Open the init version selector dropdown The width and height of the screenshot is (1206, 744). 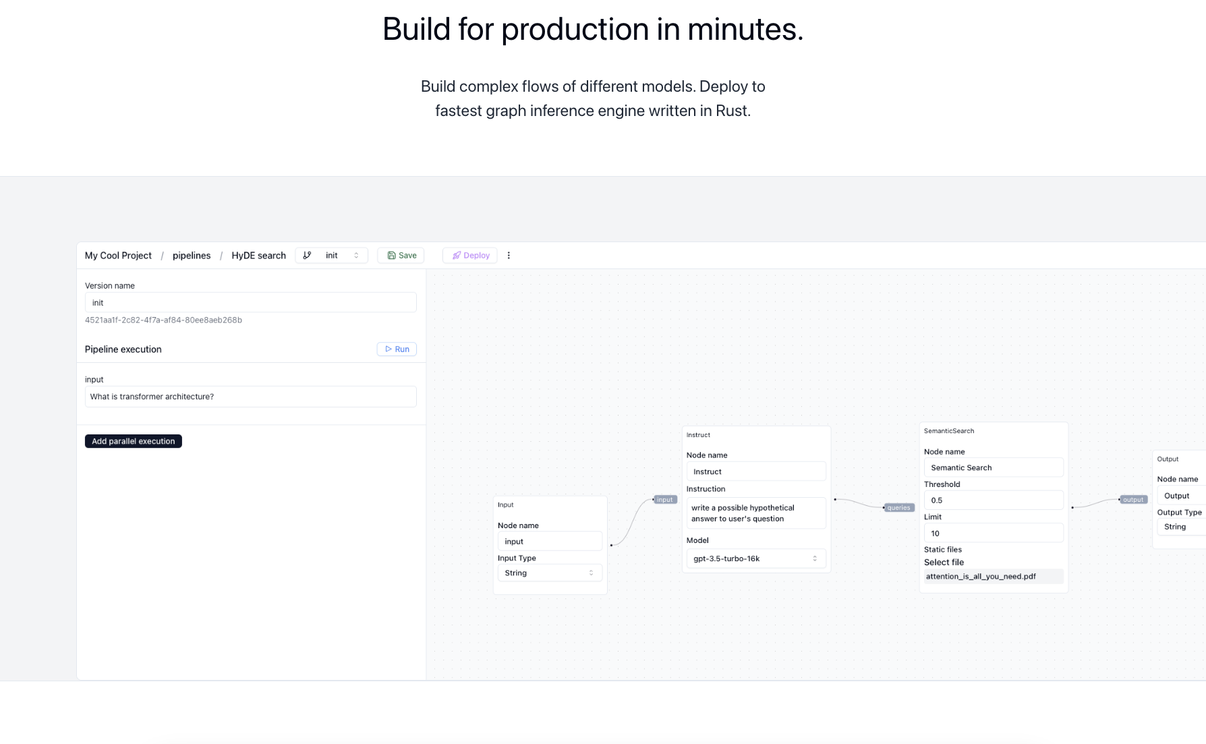(340, 256)
